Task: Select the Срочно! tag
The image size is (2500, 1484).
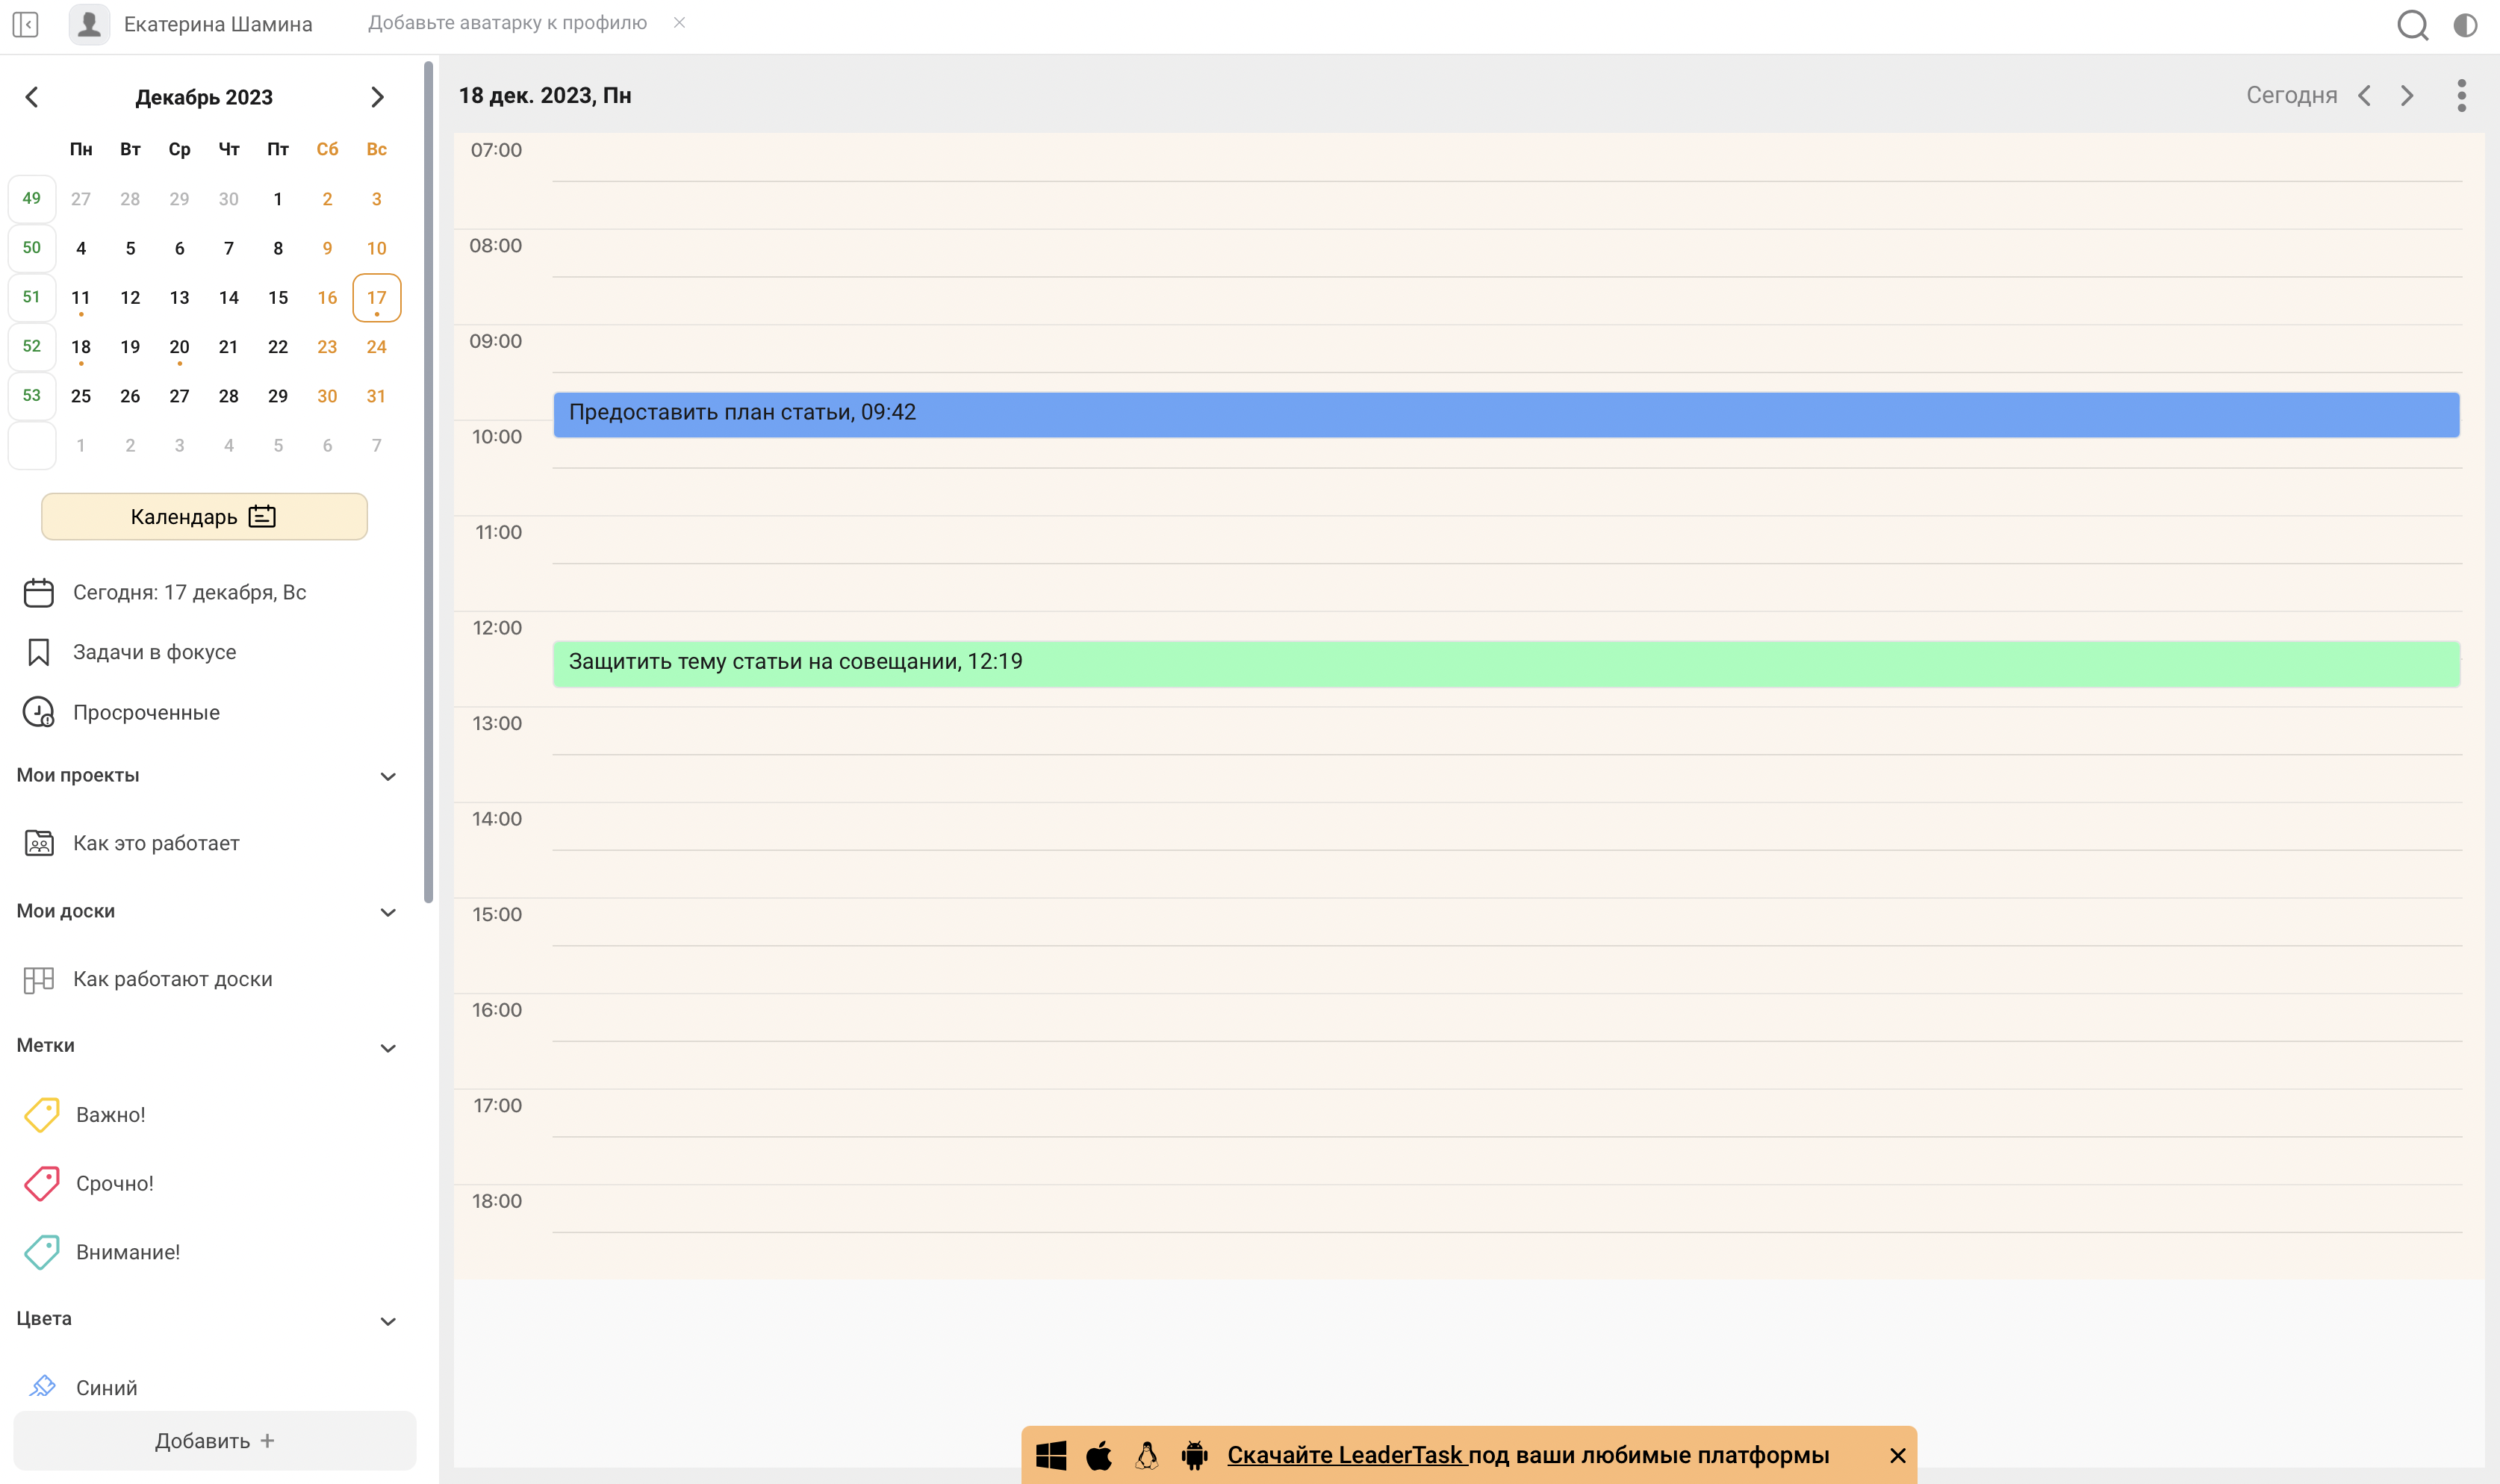Action: point(114,1183)
